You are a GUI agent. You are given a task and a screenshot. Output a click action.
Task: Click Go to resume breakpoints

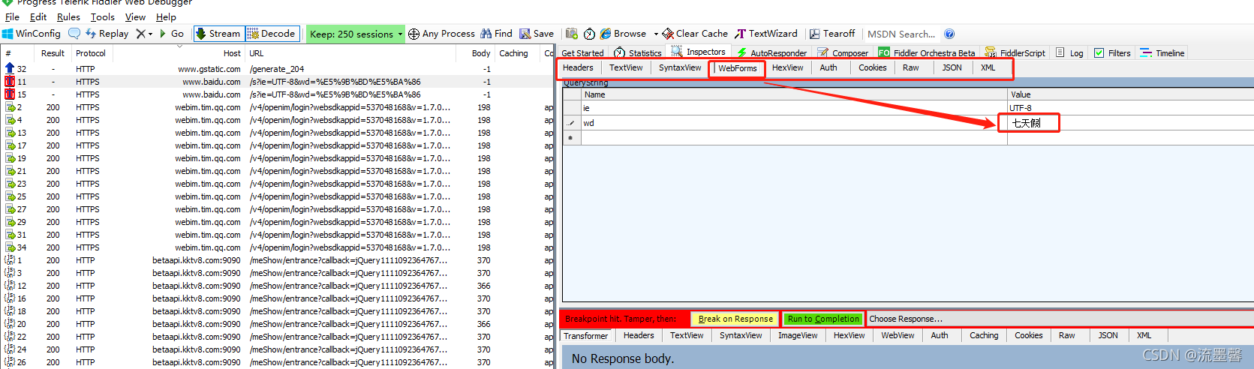tap(172, 34)
